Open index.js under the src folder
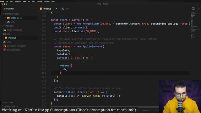201x113 pixels. coord(12,38)
